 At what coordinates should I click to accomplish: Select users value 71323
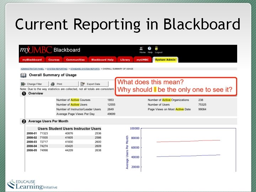(x=44, y=133)
